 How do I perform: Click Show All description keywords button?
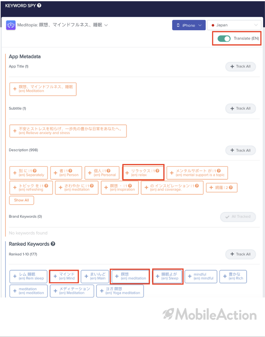click(x=21, y=200)
